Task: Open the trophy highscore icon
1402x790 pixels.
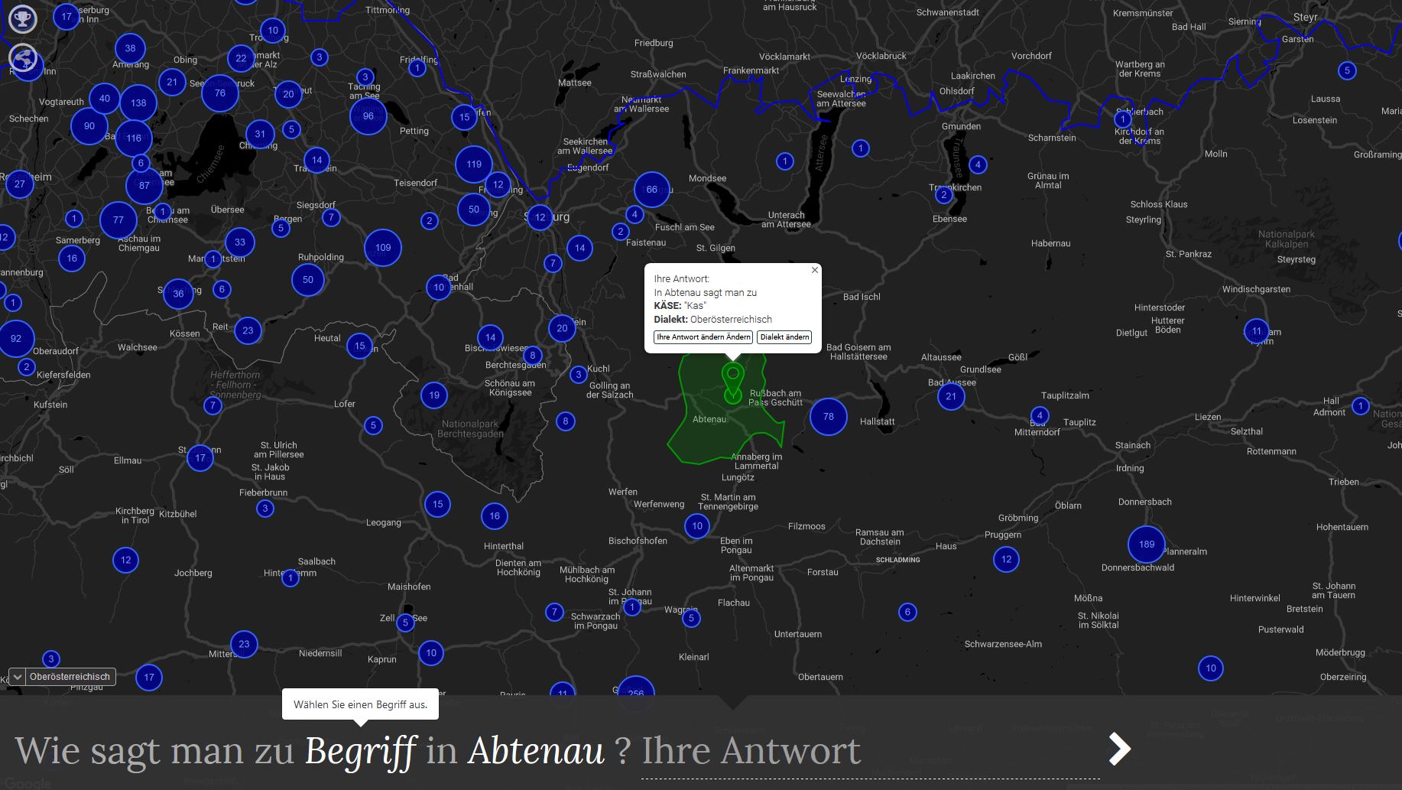Action: pos(23,19)
